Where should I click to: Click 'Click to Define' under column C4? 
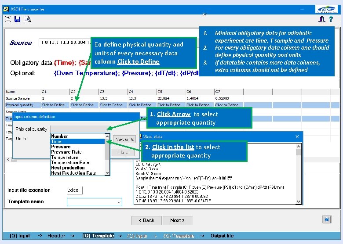click(142, 105)
